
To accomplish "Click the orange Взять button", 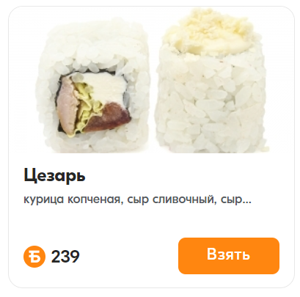I will point(229,256).
